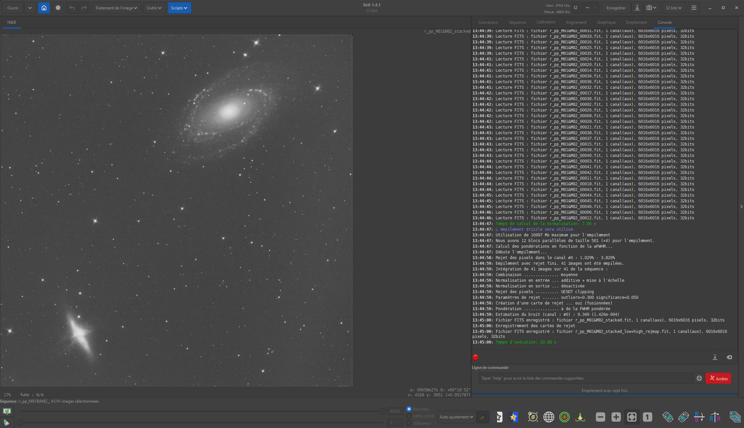Switch to the Empilement tab
744x428 pixels.
[x=636, y=22]
